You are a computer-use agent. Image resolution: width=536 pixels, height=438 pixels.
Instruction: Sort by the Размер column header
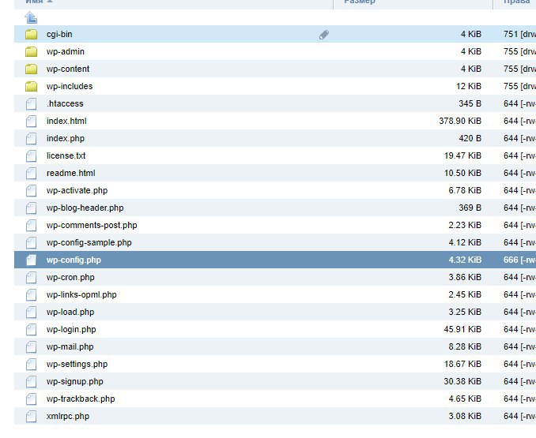pyautogui.click(x=360, y=2)
